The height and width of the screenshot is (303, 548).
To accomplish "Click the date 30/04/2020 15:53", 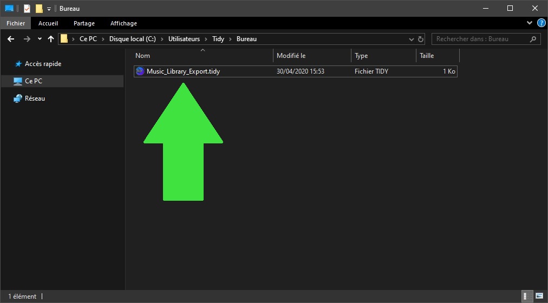I will click(301, 71).
